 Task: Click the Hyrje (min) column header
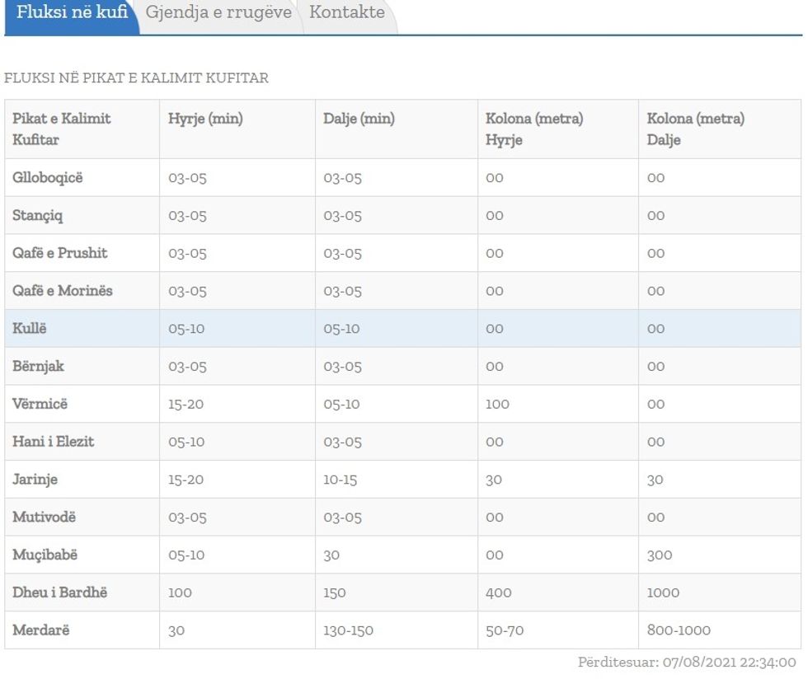point(205,119)
